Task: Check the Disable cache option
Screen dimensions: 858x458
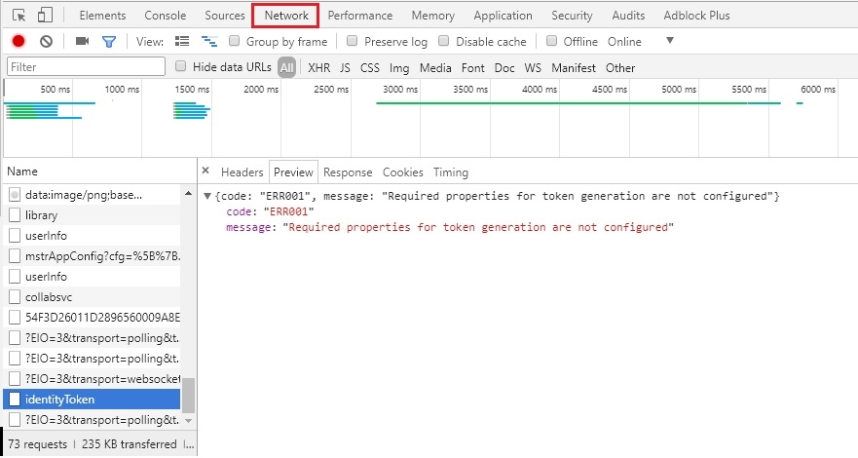Action: point(444,42)
